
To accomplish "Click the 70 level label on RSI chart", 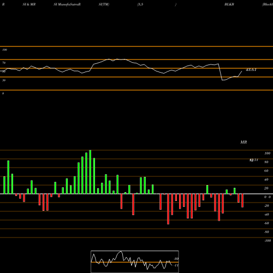I will click(x=4, y=63).
